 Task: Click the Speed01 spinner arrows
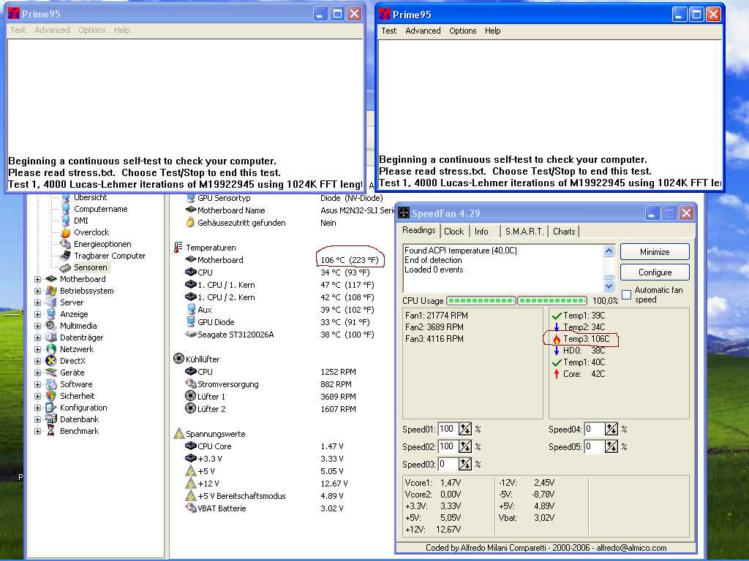point(464,429)
